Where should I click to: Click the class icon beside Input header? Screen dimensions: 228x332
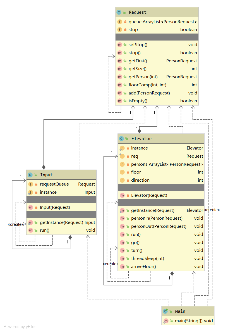(30, 175)
